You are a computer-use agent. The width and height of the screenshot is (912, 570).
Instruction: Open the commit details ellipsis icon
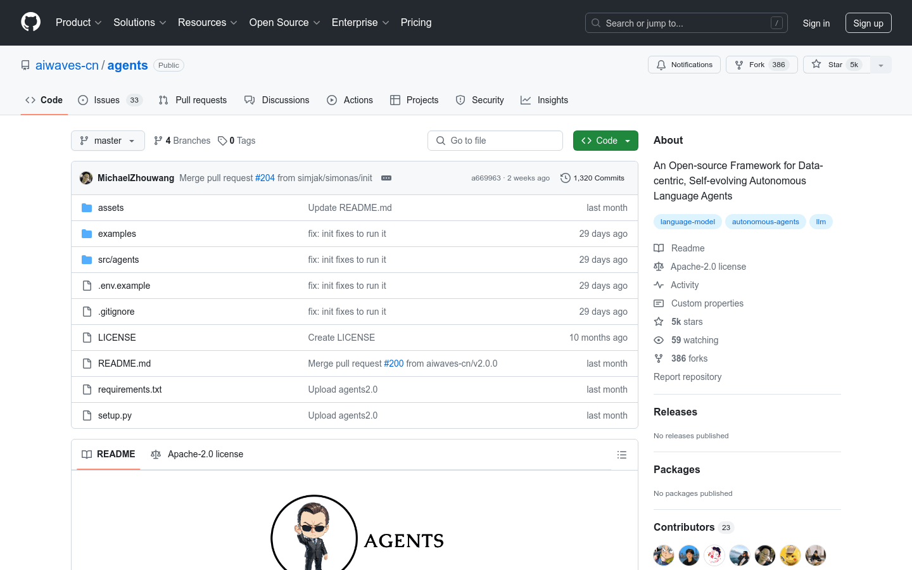tap(386, 178)
